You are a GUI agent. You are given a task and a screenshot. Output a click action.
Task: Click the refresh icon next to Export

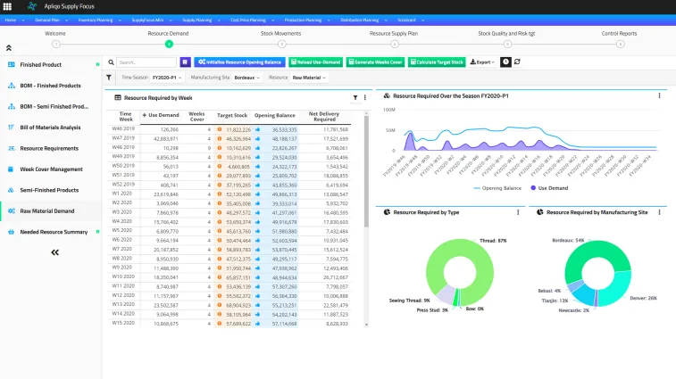pyautogui.click(x=518, y=62)
